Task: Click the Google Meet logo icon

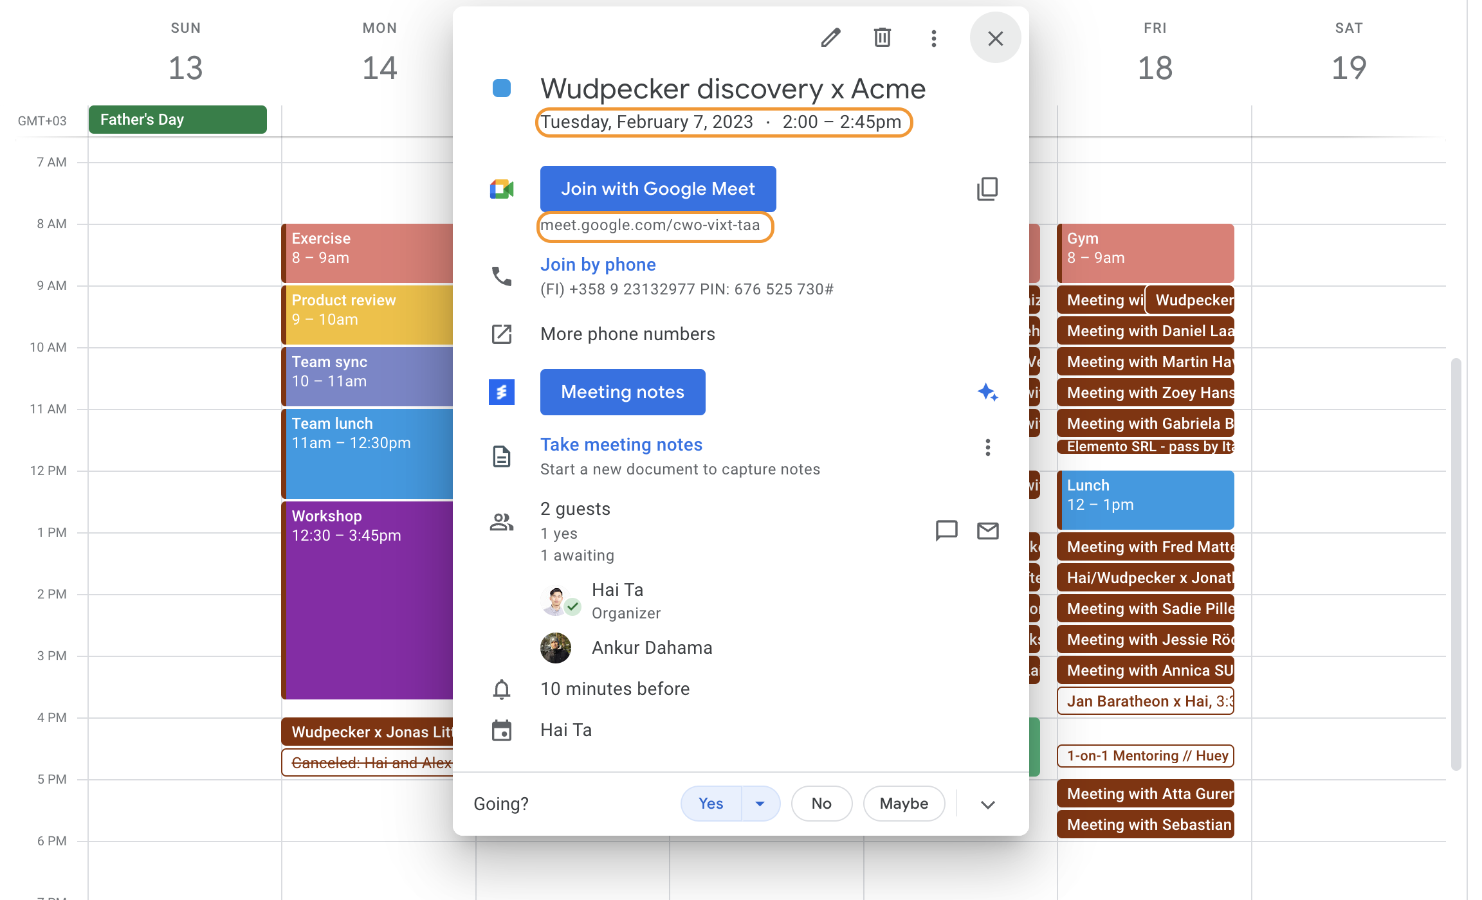Action: click(501, 189)
